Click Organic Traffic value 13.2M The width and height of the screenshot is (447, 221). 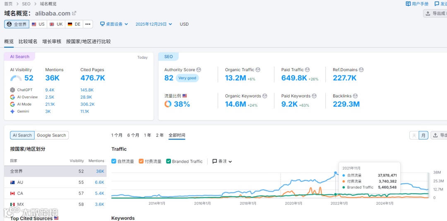click(x=235, y=78)
